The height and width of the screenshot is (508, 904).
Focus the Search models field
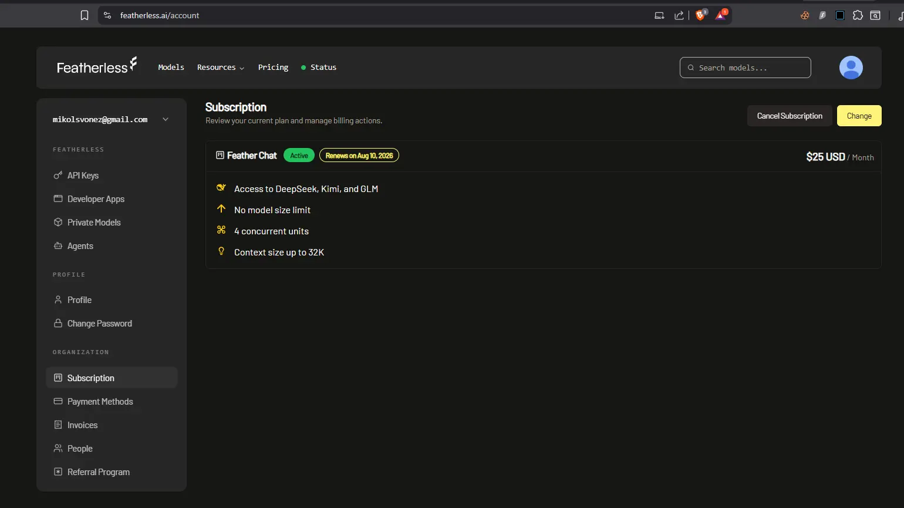[745, 68]
